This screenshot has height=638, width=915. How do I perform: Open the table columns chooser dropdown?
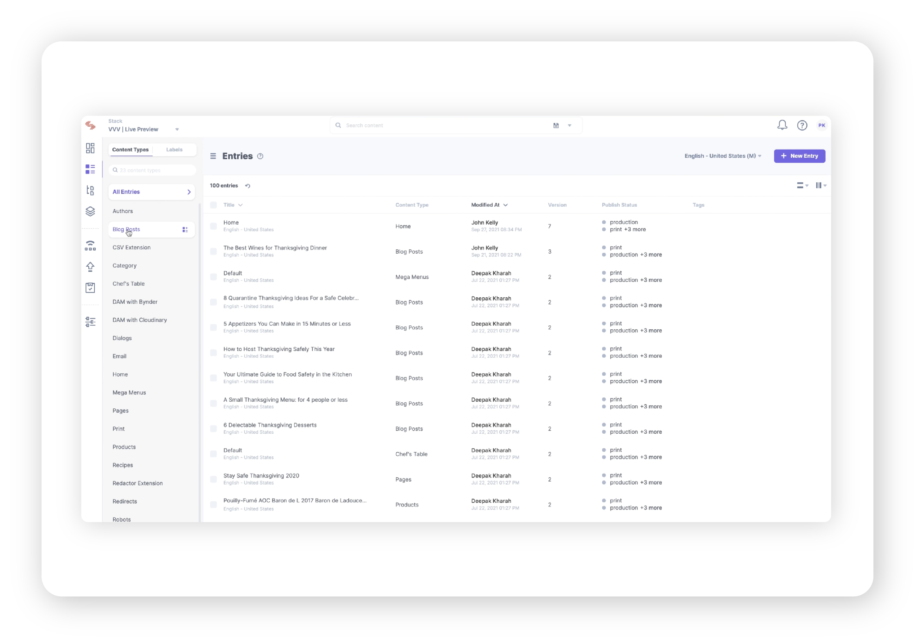click(x=820, y=185)
